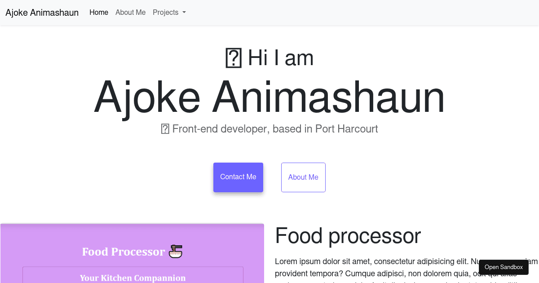
Task: Click the outlined About Me button
Action: (x=303, y=177)
